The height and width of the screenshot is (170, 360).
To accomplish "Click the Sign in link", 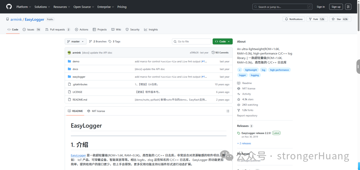I will 321,7.
